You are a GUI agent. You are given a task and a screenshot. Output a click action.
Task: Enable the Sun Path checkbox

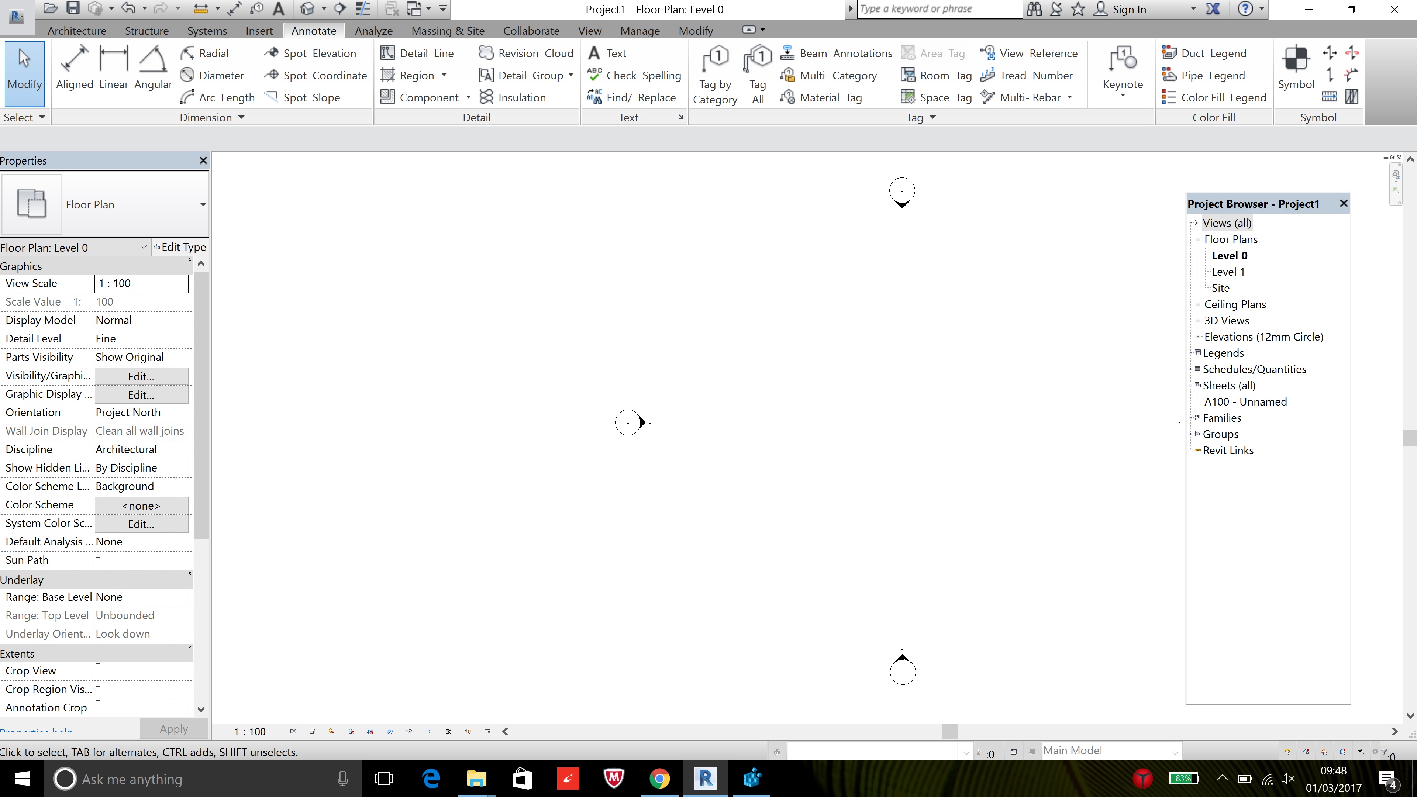pyautogui.click(x=98, y=556)
